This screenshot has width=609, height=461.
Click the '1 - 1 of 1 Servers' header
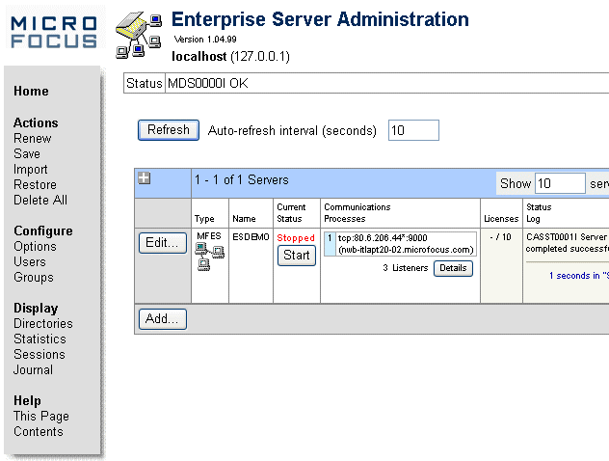[x=242, y=179]
